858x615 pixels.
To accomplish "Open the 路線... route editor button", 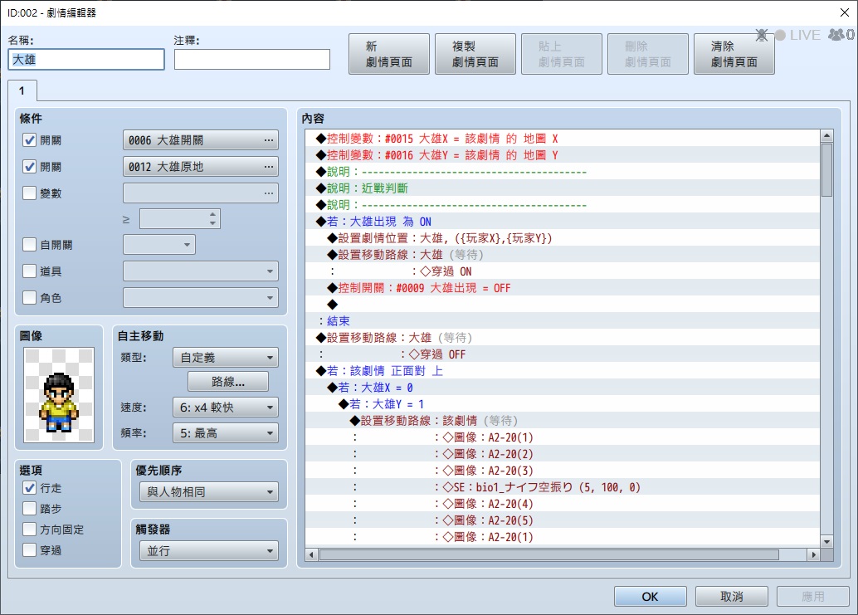I will tap(228, 381).
